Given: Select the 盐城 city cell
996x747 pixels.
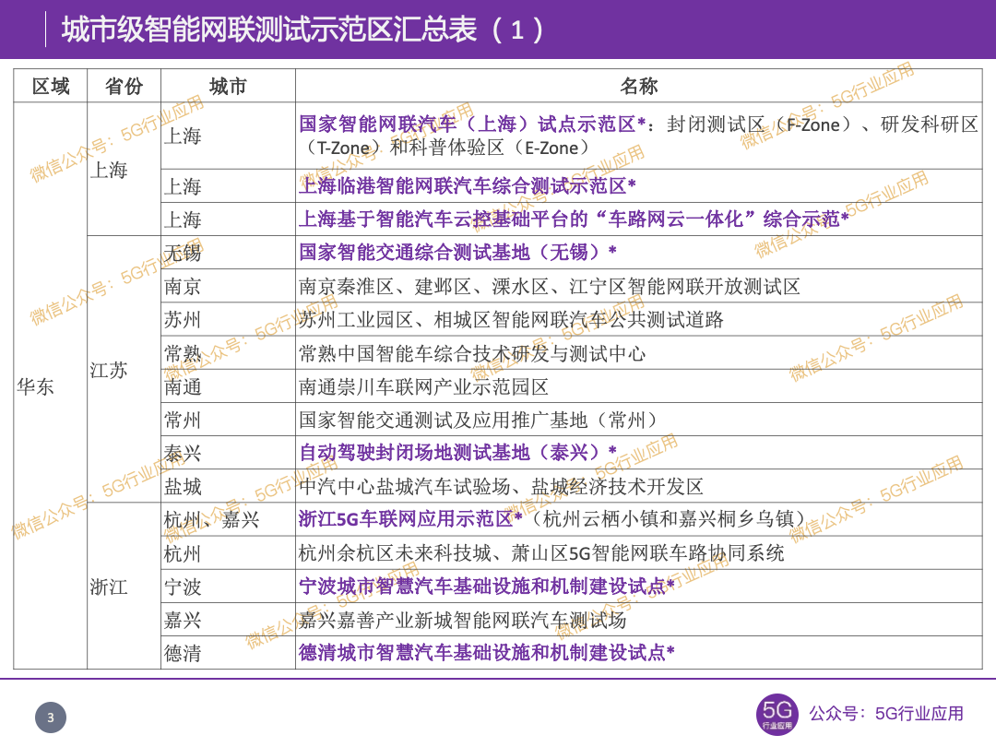Looking at the screenshot, I should [228, 486].
